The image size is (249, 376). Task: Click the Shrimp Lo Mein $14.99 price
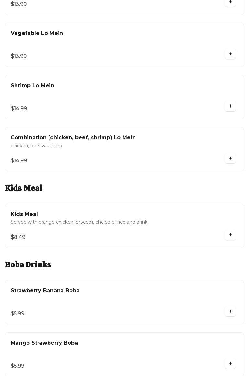(x=19, y=109)
